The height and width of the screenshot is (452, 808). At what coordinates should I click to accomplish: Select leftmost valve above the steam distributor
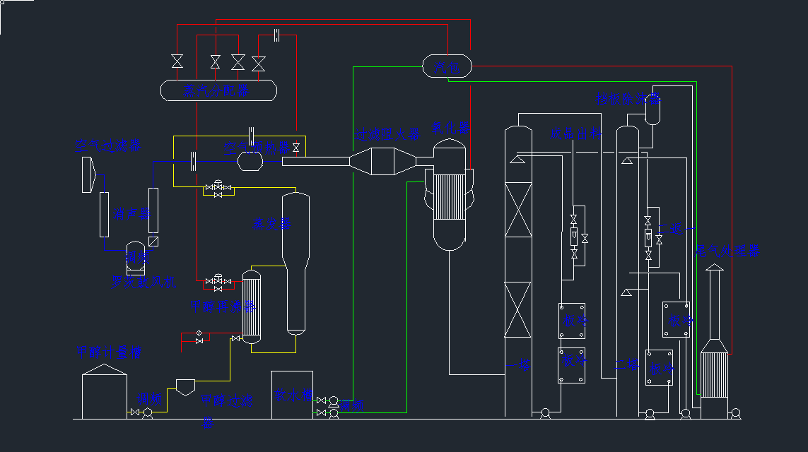[177, 62]
